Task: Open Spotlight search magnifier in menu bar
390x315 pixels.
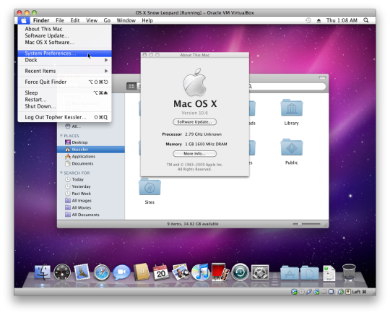Action: (366, 20)
